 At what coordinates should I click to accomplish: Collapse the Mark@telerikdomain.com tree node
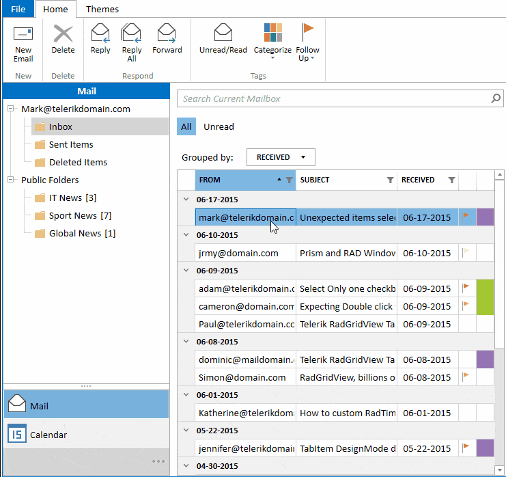coord(11,109)
